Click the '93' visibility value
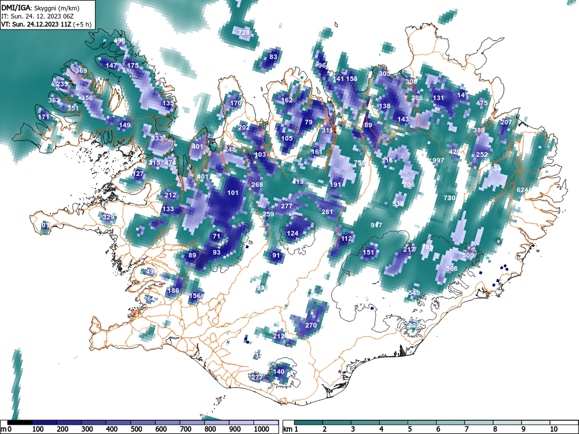The width and height of the screenshot is (579, 434). (x=217, y=252)
